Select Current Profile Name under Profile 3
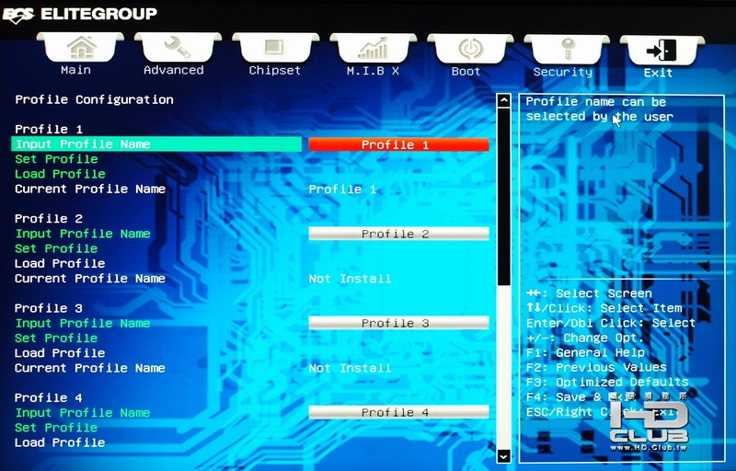 point(90,368)
